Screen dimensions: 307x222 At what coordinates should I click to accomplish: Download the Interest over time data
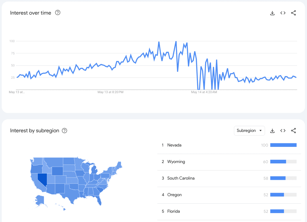coord(272,13)
